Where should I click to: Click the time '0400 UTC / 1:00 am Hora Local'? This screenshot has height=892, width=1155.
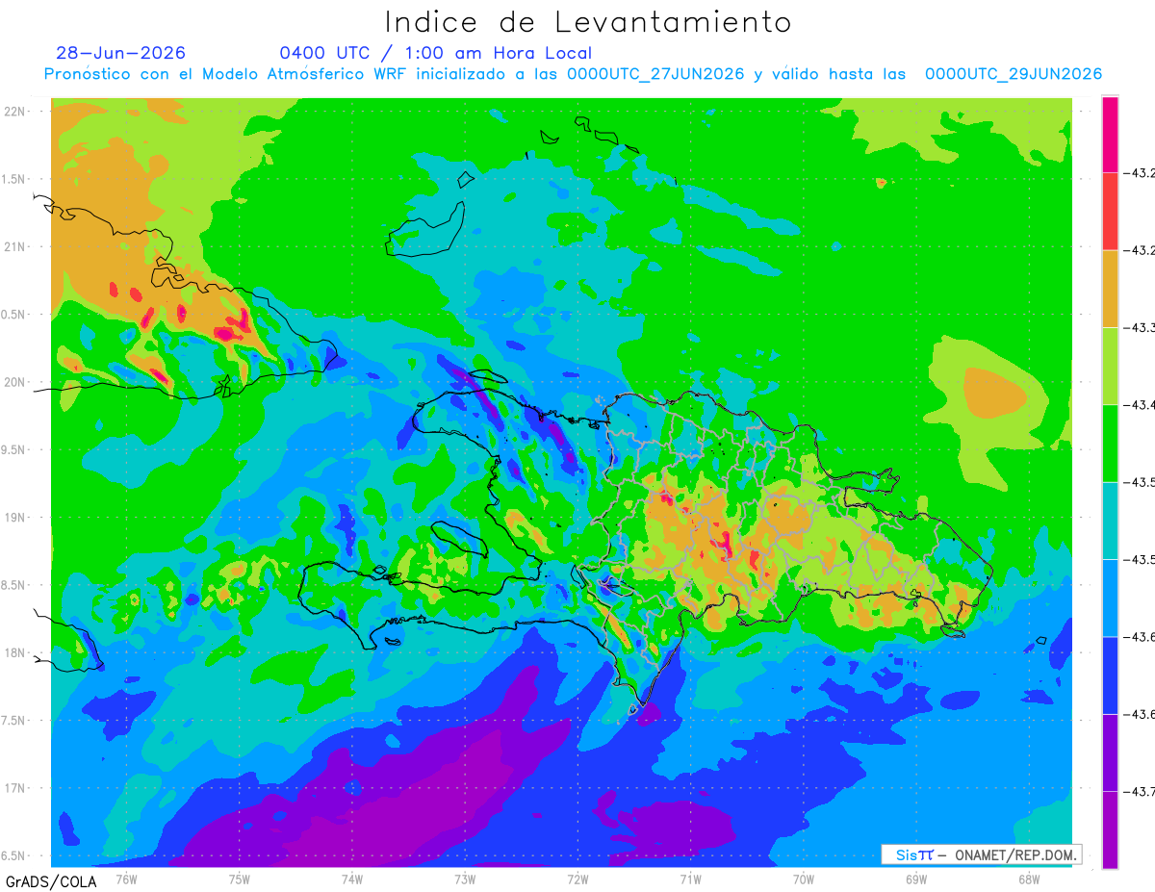pos(435,53)
